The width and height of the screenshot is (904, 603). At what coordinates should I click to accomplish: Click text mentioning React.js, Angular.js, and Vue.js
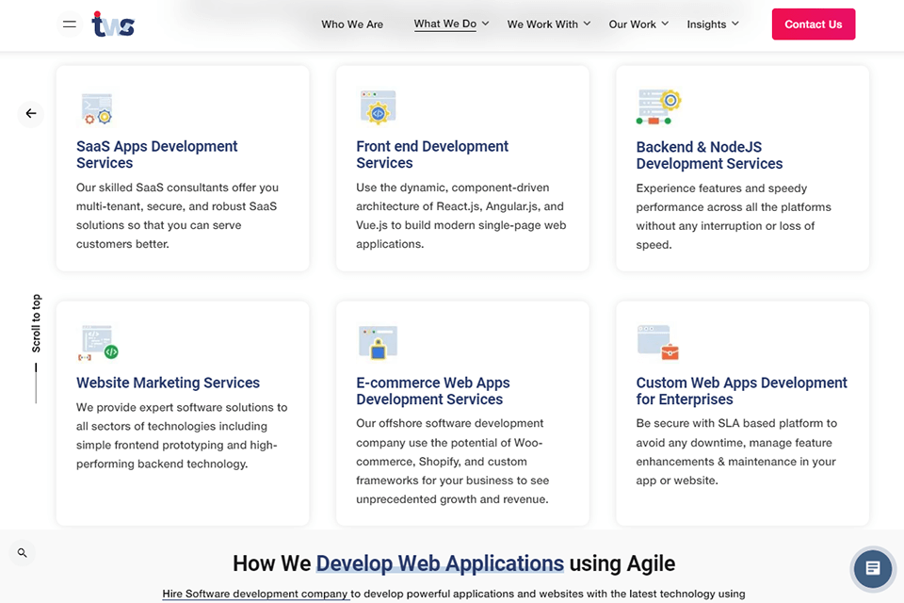tap(460, 216)
